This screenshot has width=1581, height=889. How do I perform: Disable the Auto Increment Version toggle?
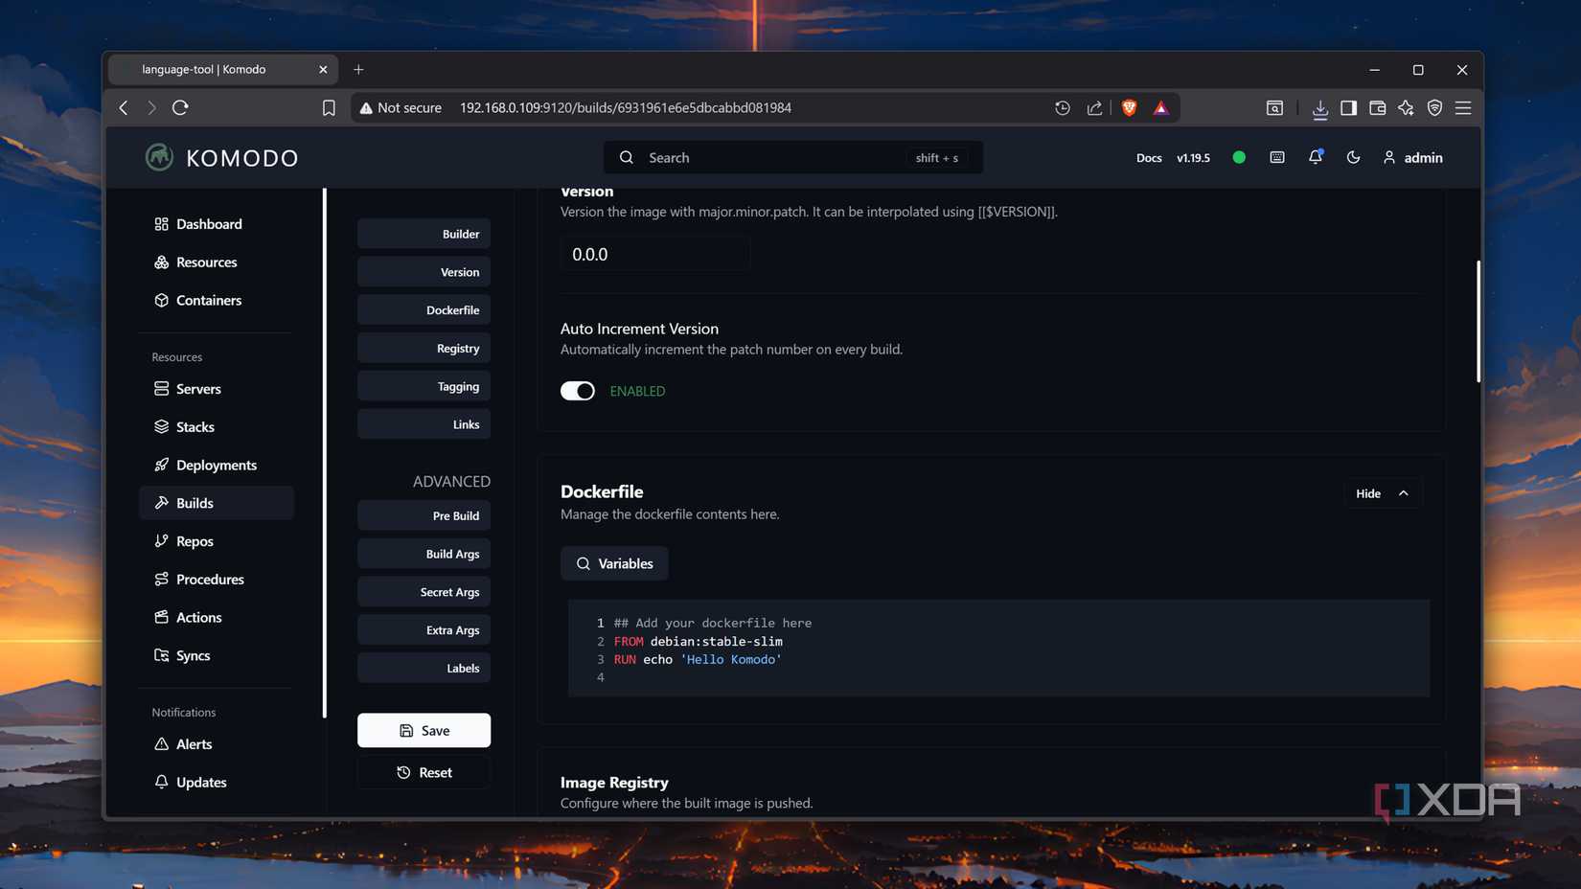(x=577, y=391)
